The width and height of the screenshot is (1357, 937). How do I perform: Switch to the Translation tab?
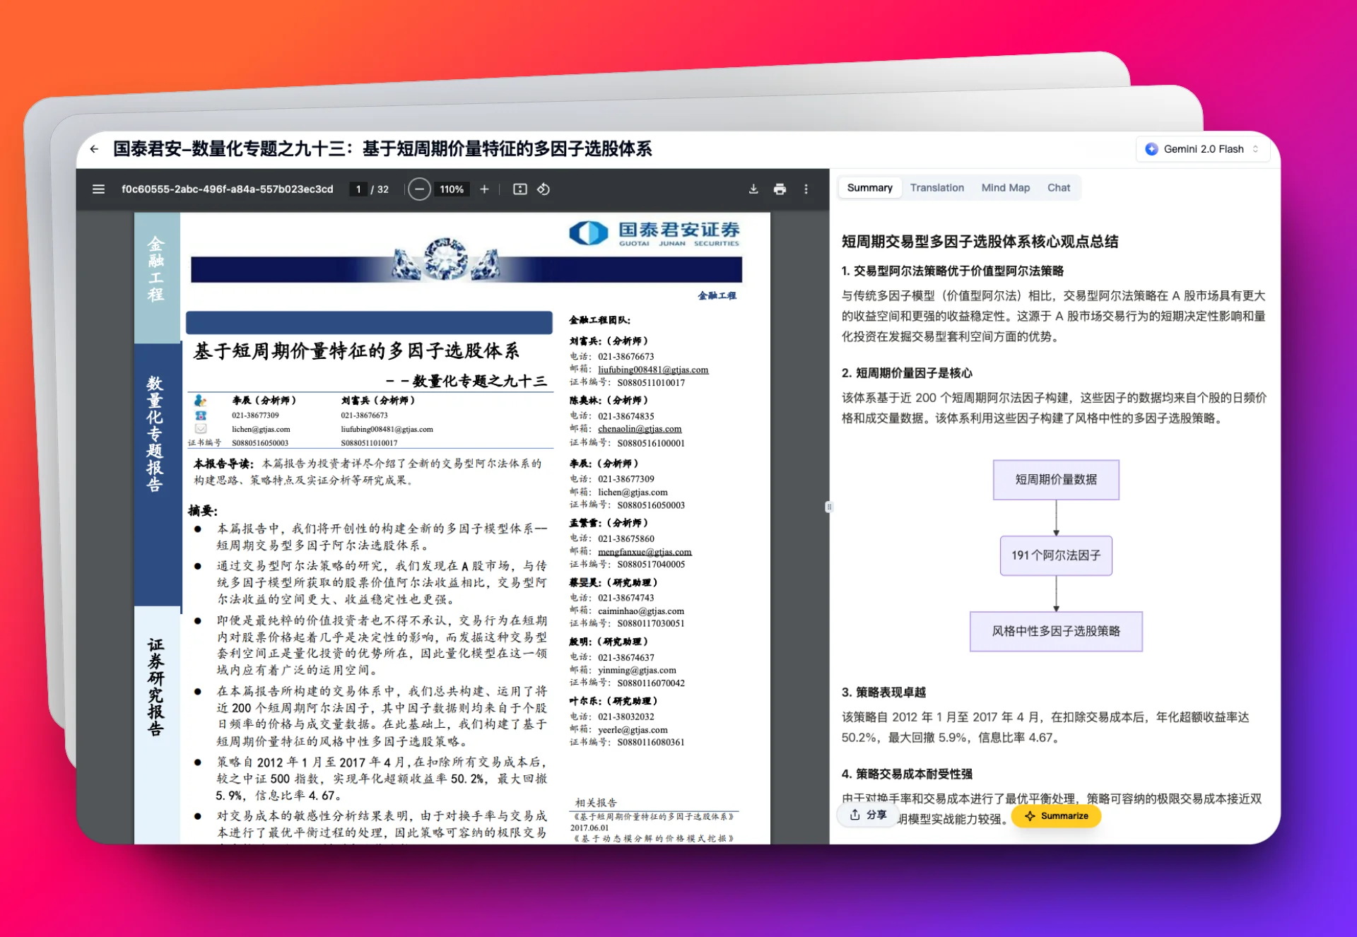(936, 188)
